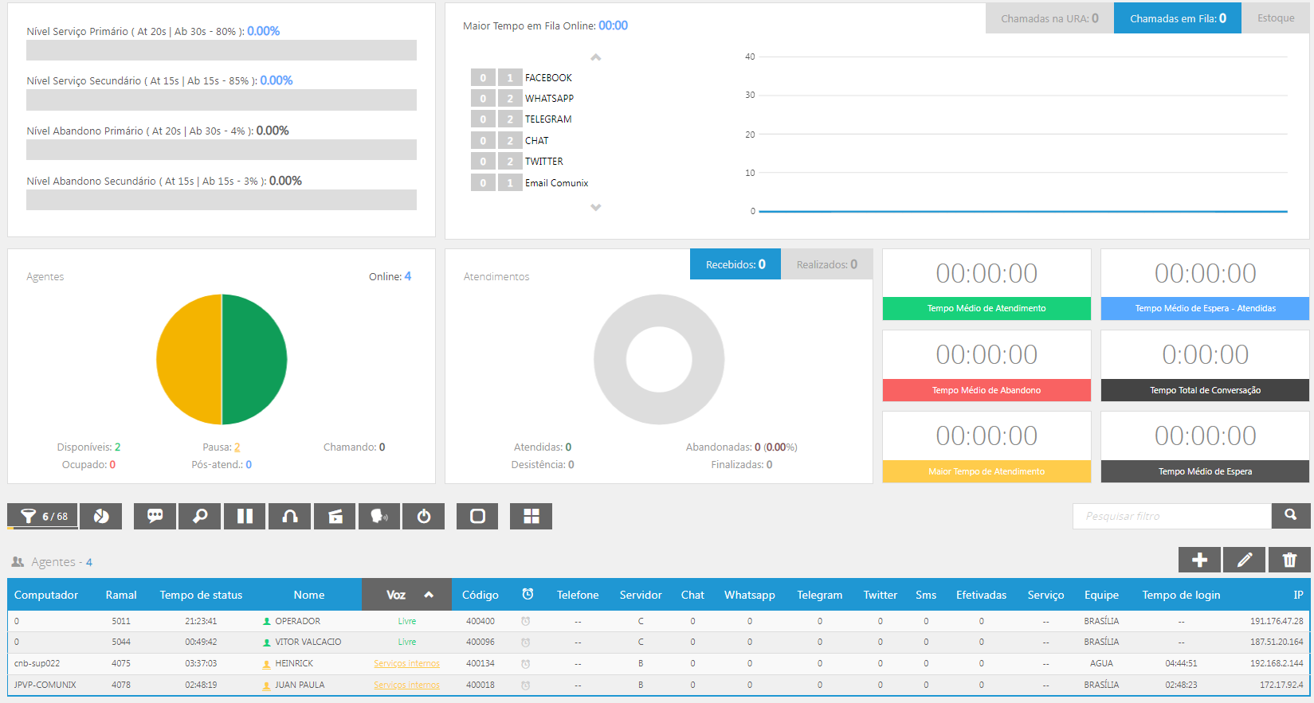Click code 400134 cell
Image resolution: width=1314 pixels, height=703 pixels.
tap(480, 663)
